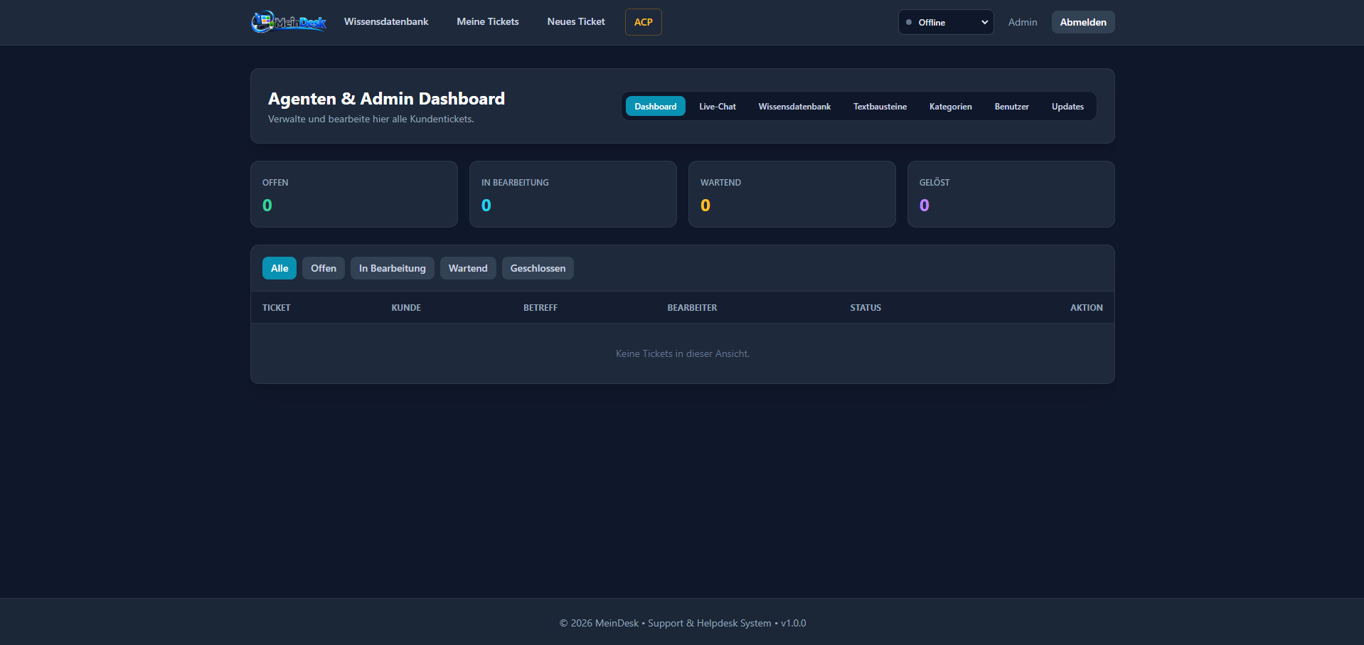
Task: Open the Offline status dropdown
Action: click(946, 22)
